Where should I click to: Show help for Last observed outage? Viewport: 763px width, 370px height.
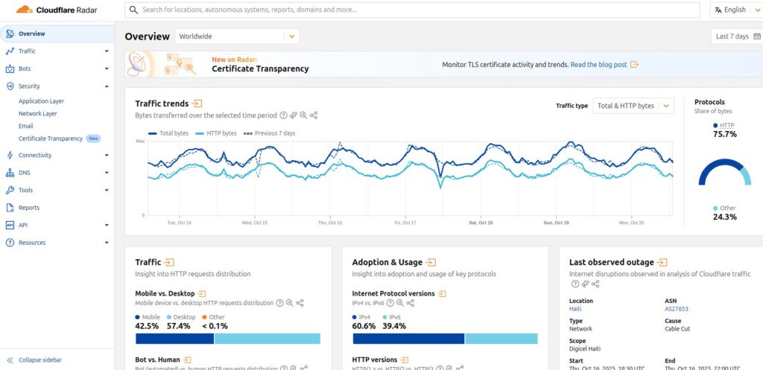(x=575, y=284)
